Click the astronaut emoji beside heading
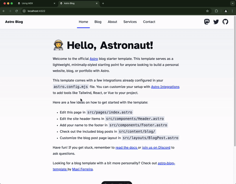236x184 pixels. click(x=58, y=45)
